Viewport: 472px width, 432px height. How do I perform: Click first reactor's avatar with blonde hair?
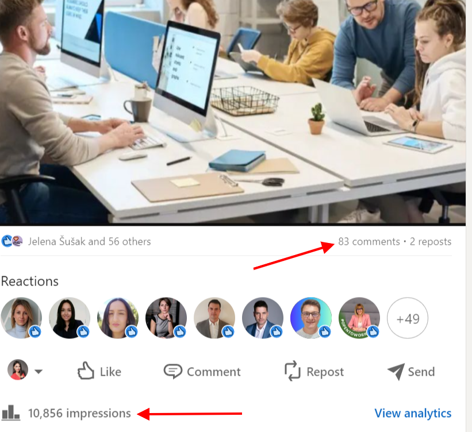(x=21, y=318)
